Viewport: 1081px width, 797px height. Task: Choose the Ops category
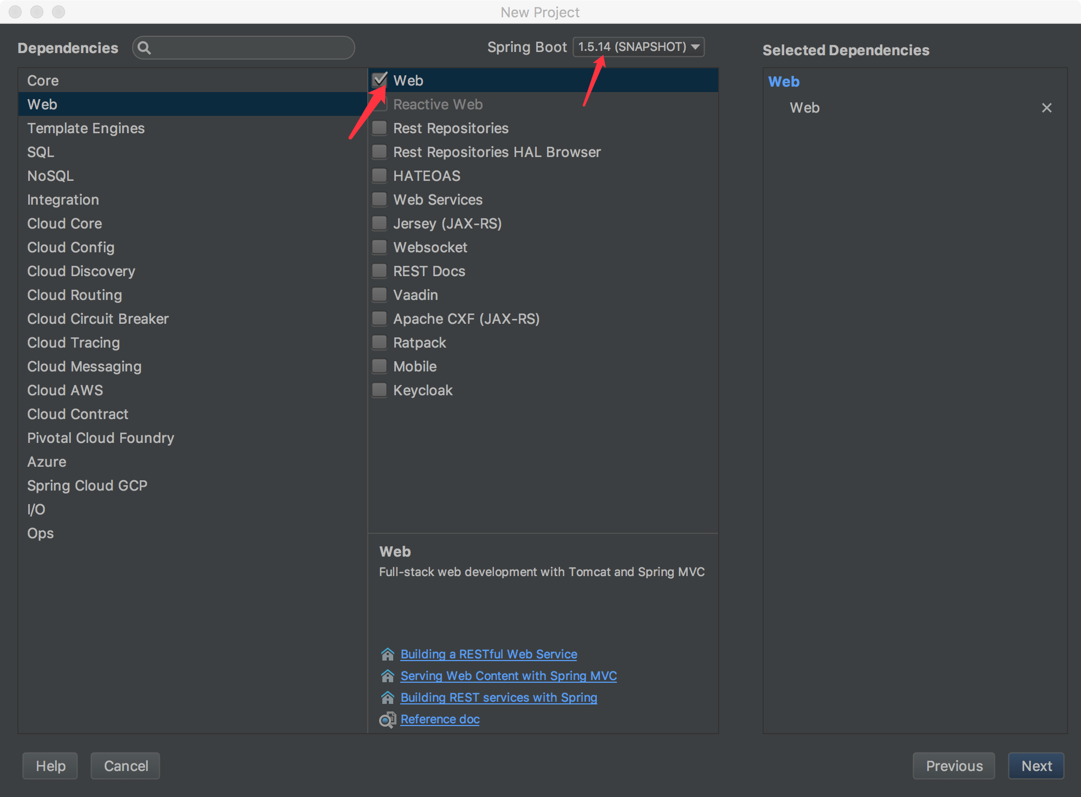[x=40, y=533]
